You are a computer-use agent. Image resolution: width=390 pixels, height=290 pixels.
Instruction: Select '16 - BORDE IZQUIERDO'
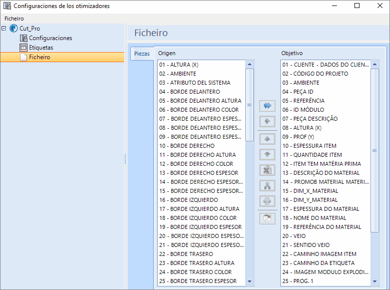(201, 200)
